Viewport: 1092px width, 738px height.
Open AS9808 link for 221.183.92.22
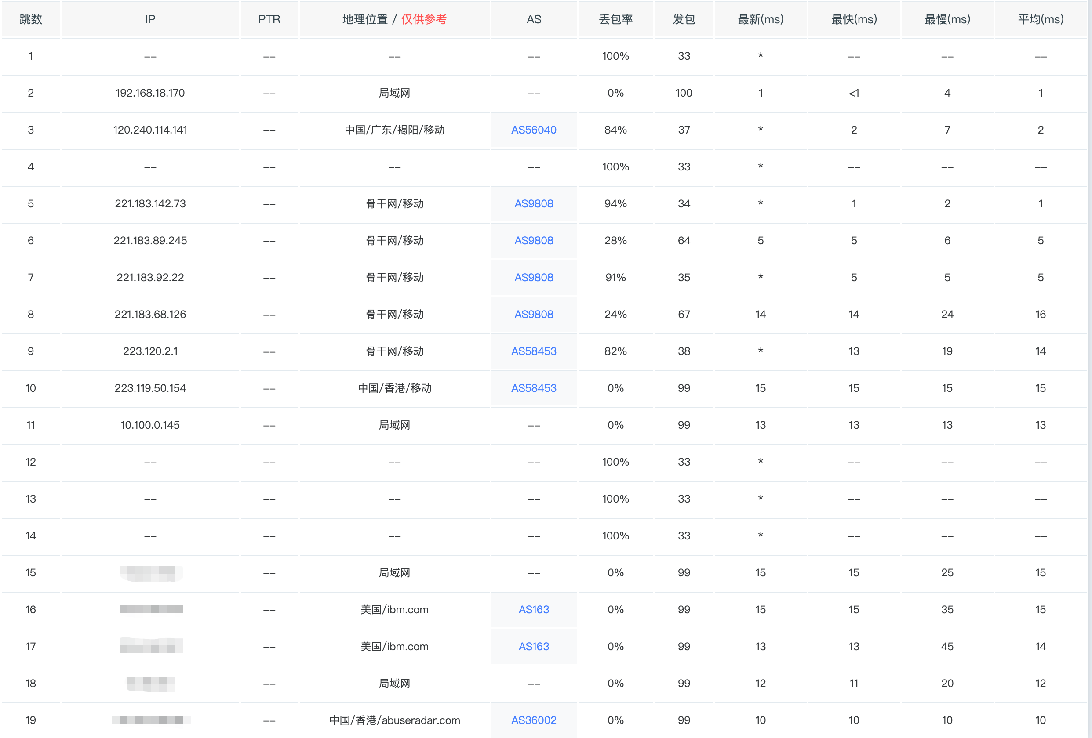pyautogui.click(x=533, y=278)
